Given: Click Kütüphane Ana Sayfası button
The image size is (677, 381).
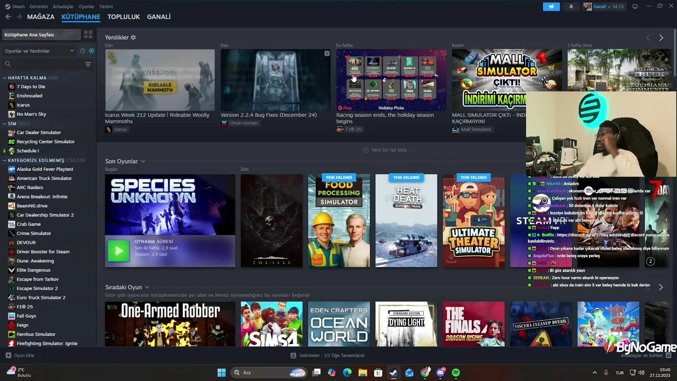Looking at the screenshot, I should tap(41, 34).
